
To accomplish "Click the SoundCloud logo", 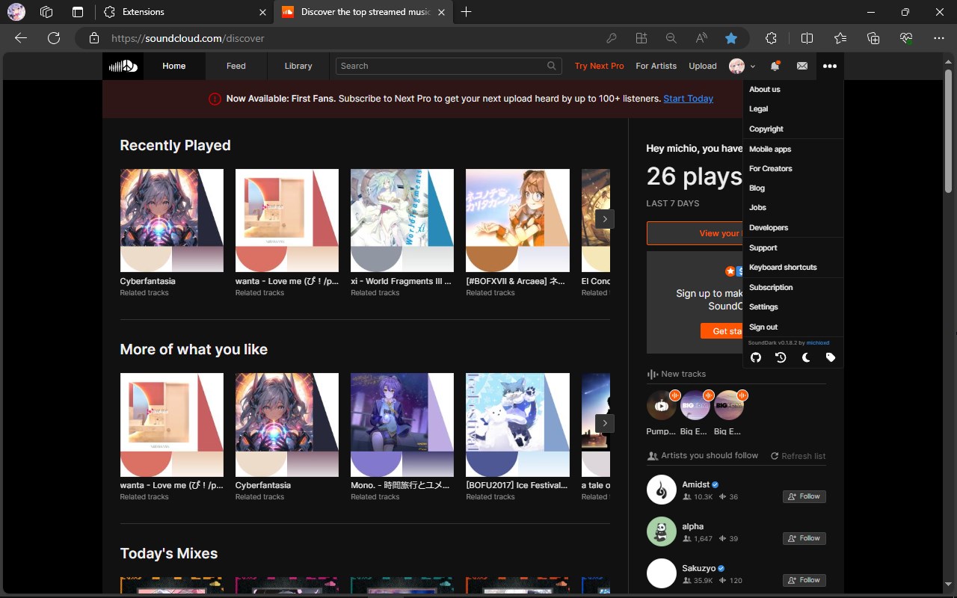I will [x=123, y=66].
